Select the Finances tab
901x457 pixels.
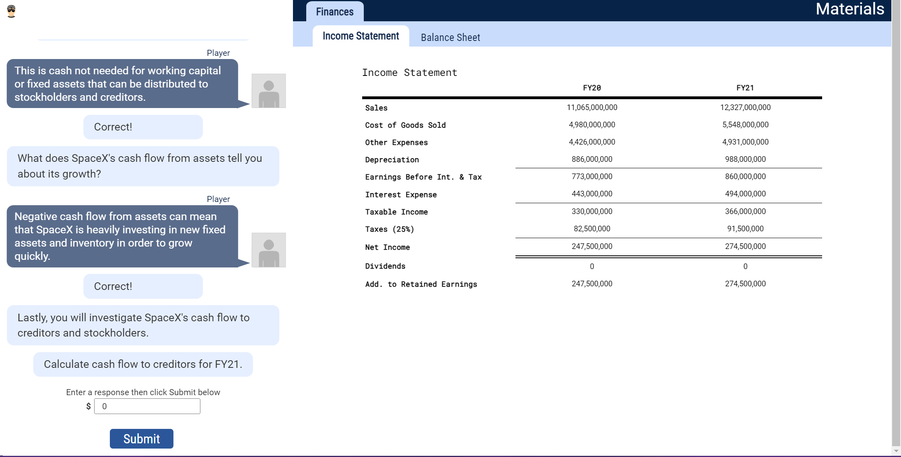tap(334, 11)
